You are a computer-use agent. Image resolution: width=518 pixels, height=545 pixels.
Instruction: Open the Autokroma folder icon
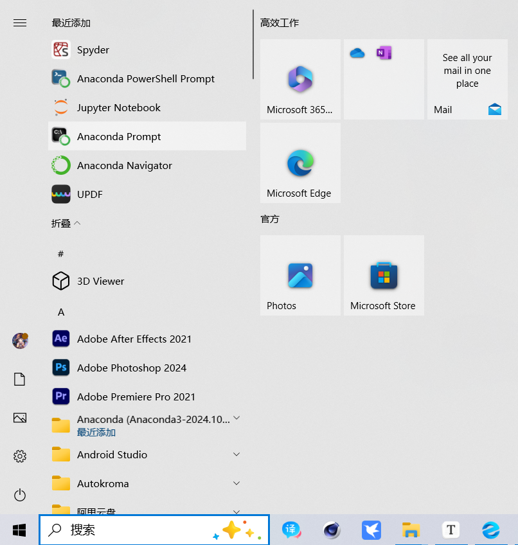pyautogui.click(x=61, y=483)
